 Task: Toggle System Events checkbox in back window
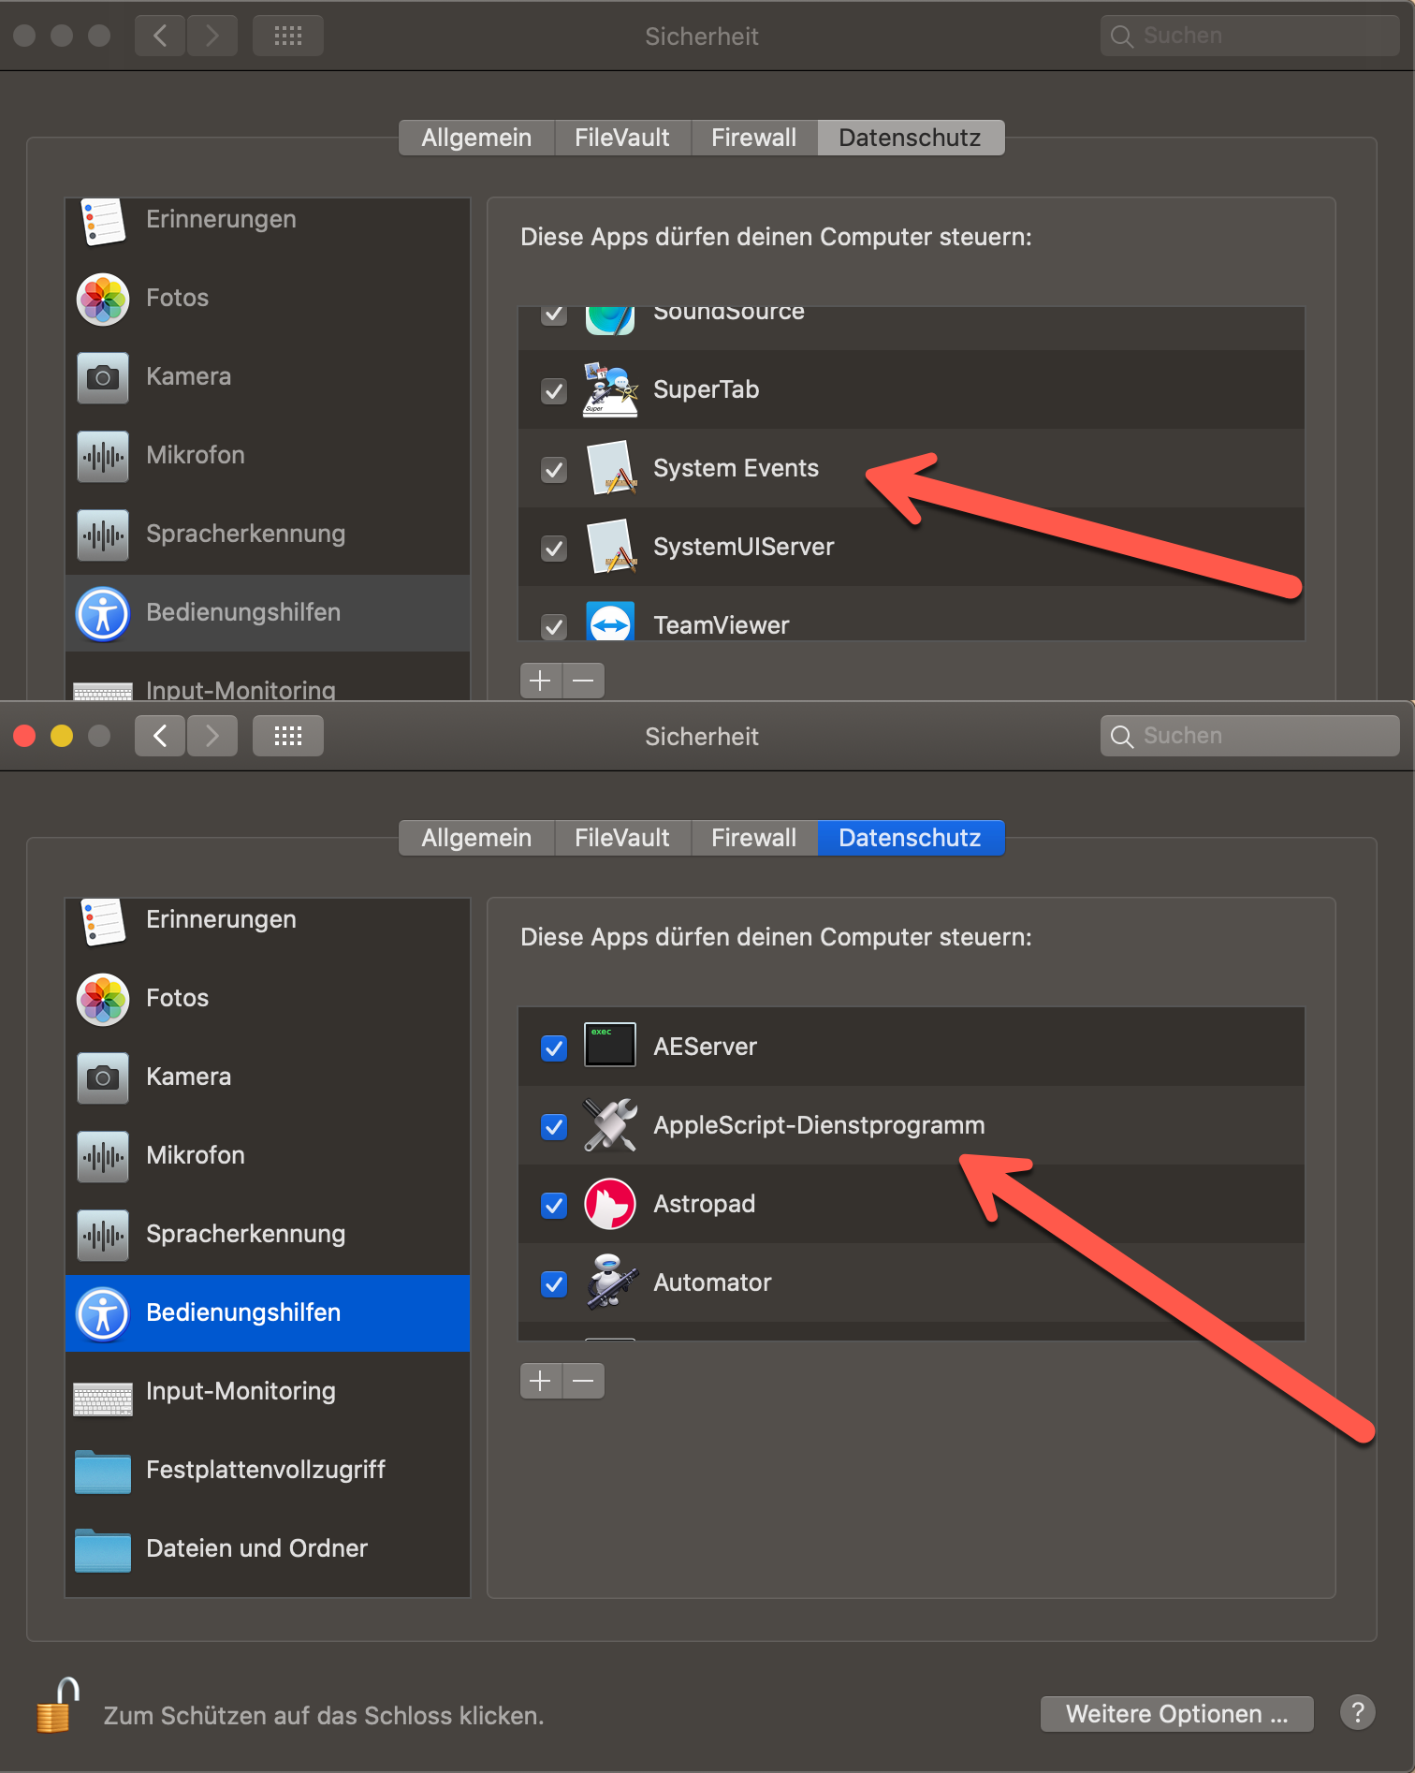tap(554, 469)
